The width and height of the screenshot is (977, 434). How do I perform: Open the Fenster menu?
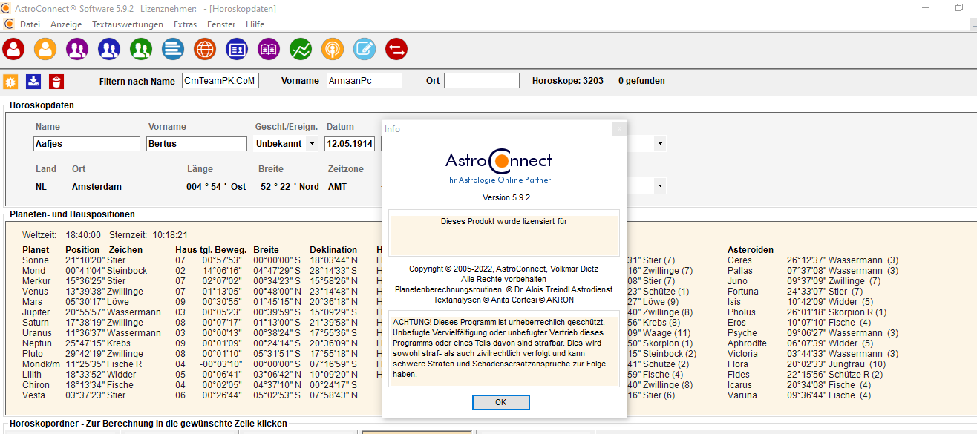[x=221, y=24]
